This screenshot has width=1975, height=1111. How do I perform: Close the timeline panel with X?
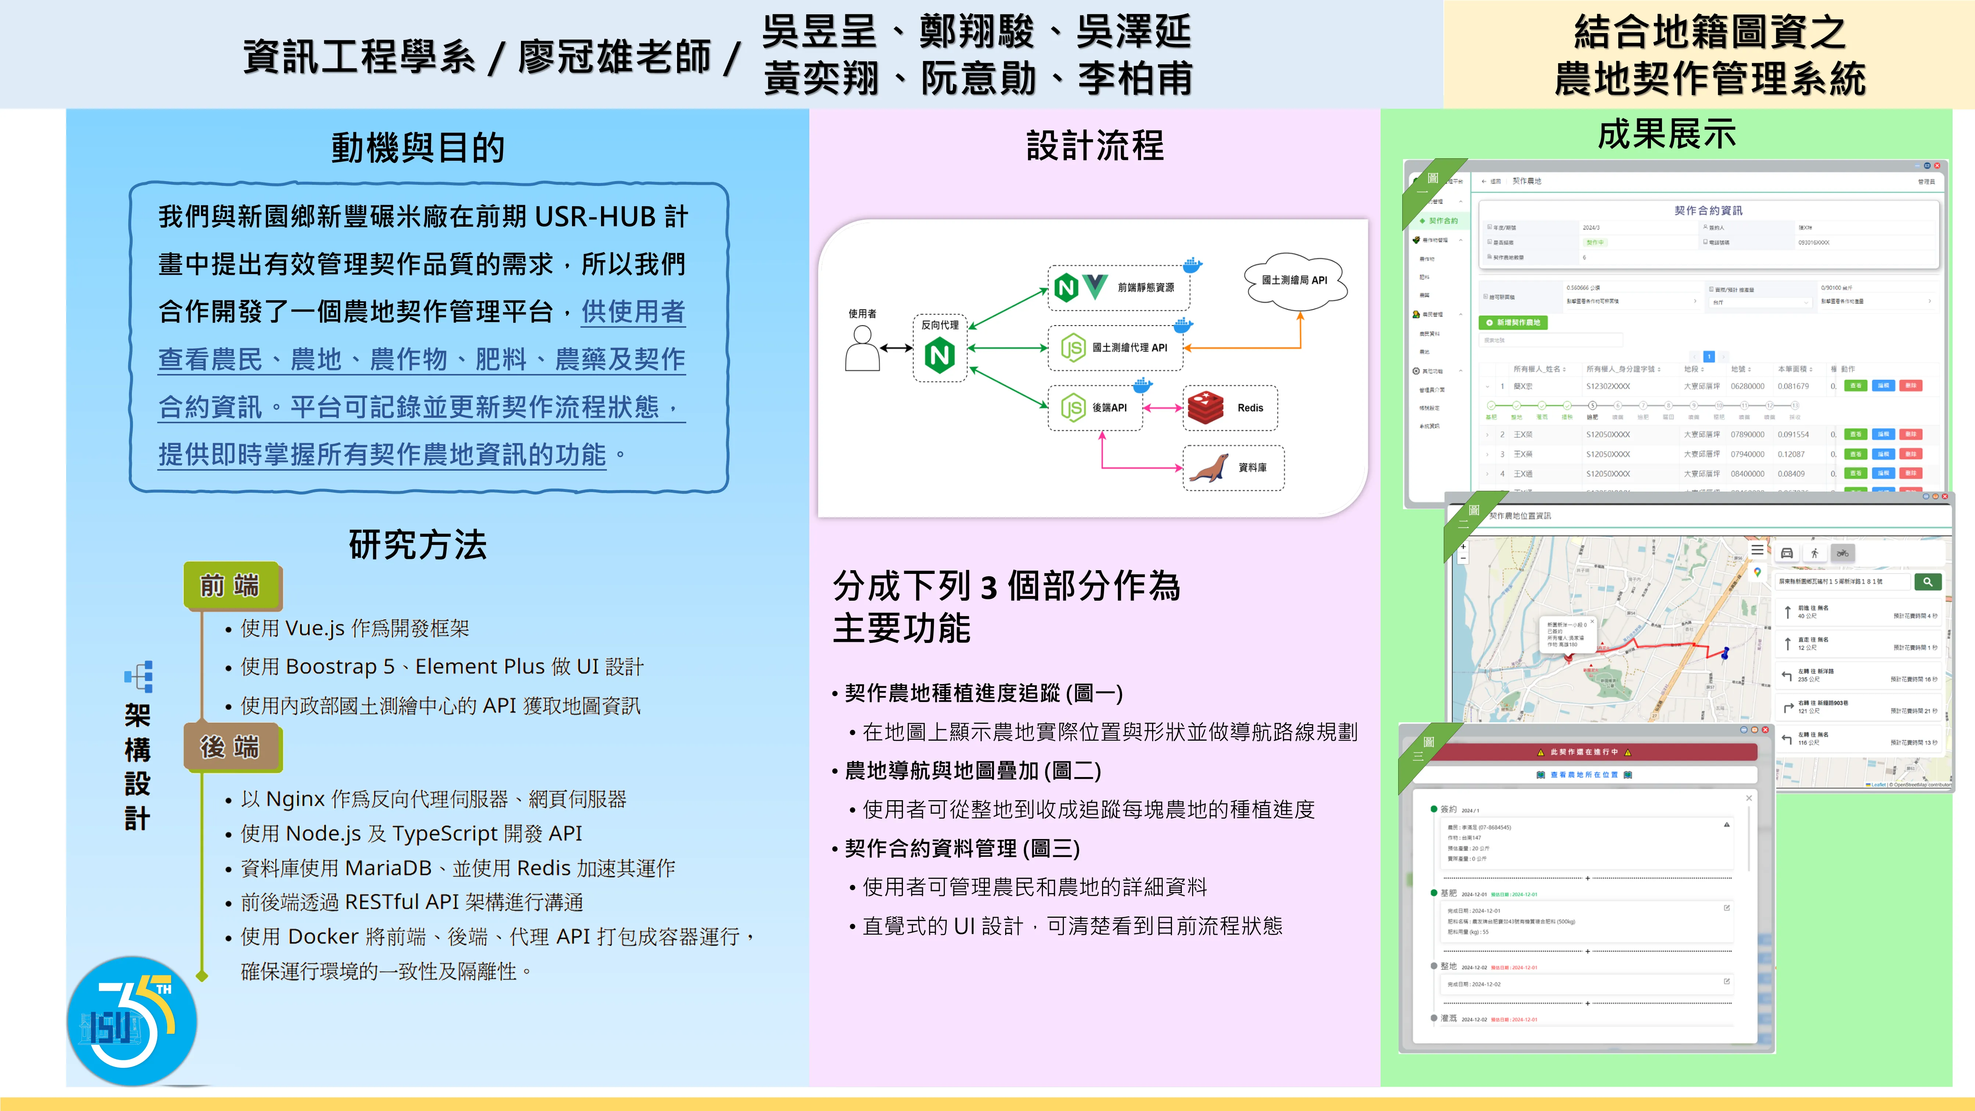(x=1749, y=798)
